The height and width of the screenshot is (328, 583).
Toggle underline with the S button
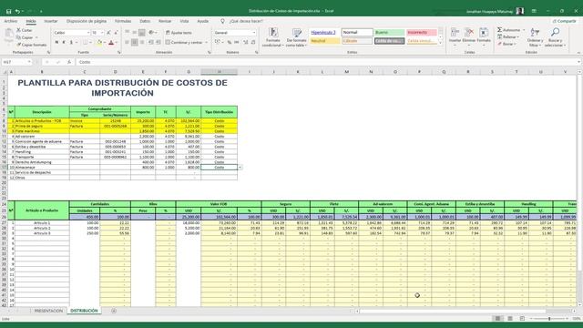point(71,43)
